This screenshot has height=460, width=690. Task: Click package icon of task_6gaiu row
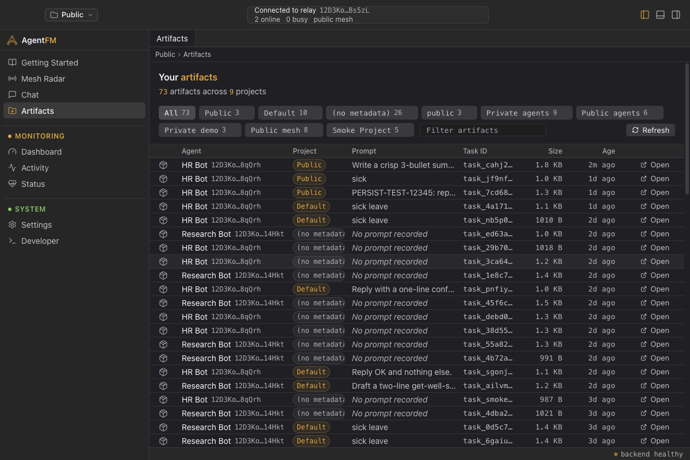(x=163, y=441)
